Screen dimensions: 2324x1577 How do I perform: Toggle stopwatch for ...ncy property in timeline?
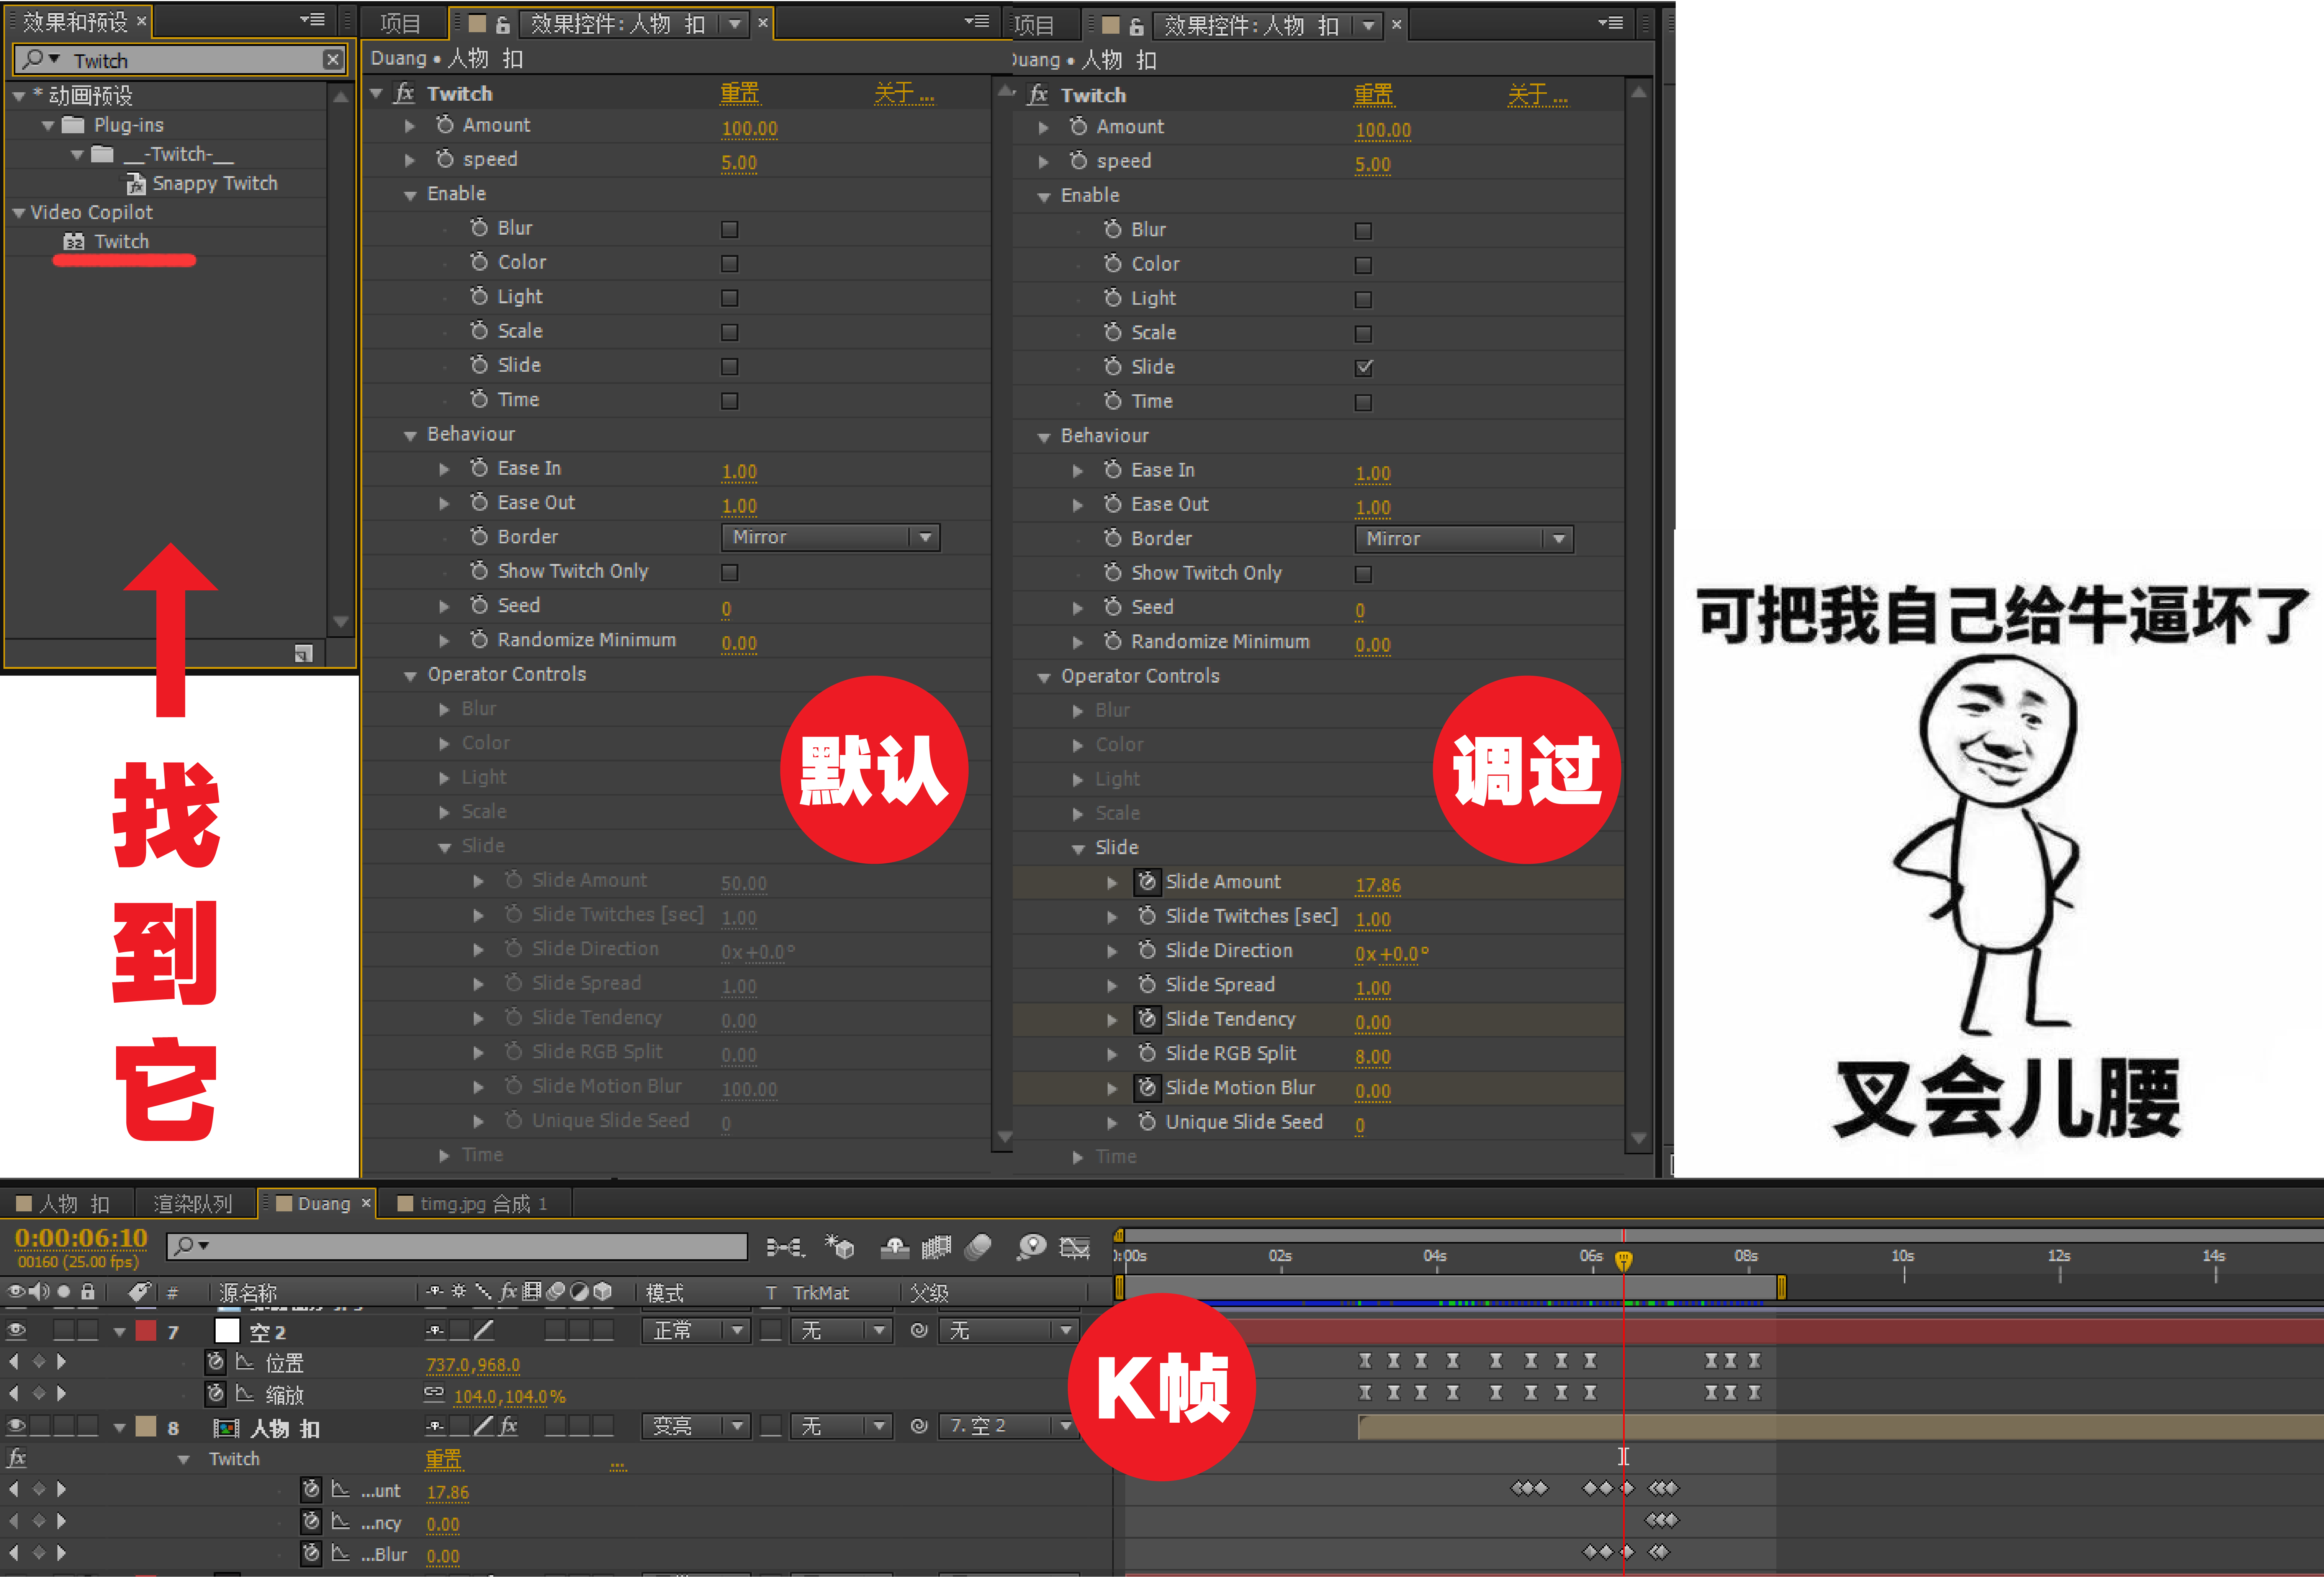tap(311, 1521)
